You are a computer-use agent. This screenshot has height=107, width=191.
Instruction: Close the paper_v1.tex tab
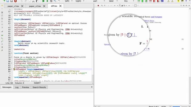click(x=22, y=6)
